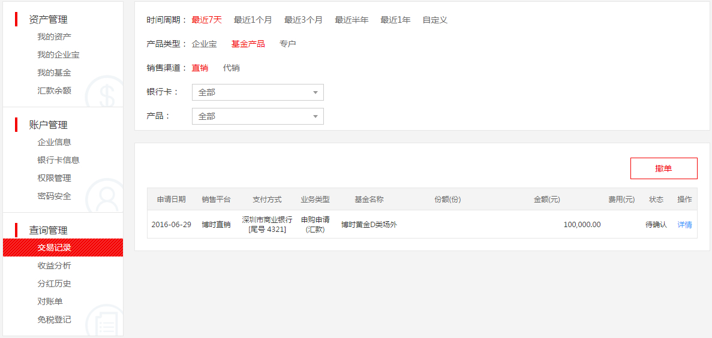Image resolution: width=712 pixels, height=338 pixels.
Task: Click the 基金名称 column header
Action: pos(369,199)
